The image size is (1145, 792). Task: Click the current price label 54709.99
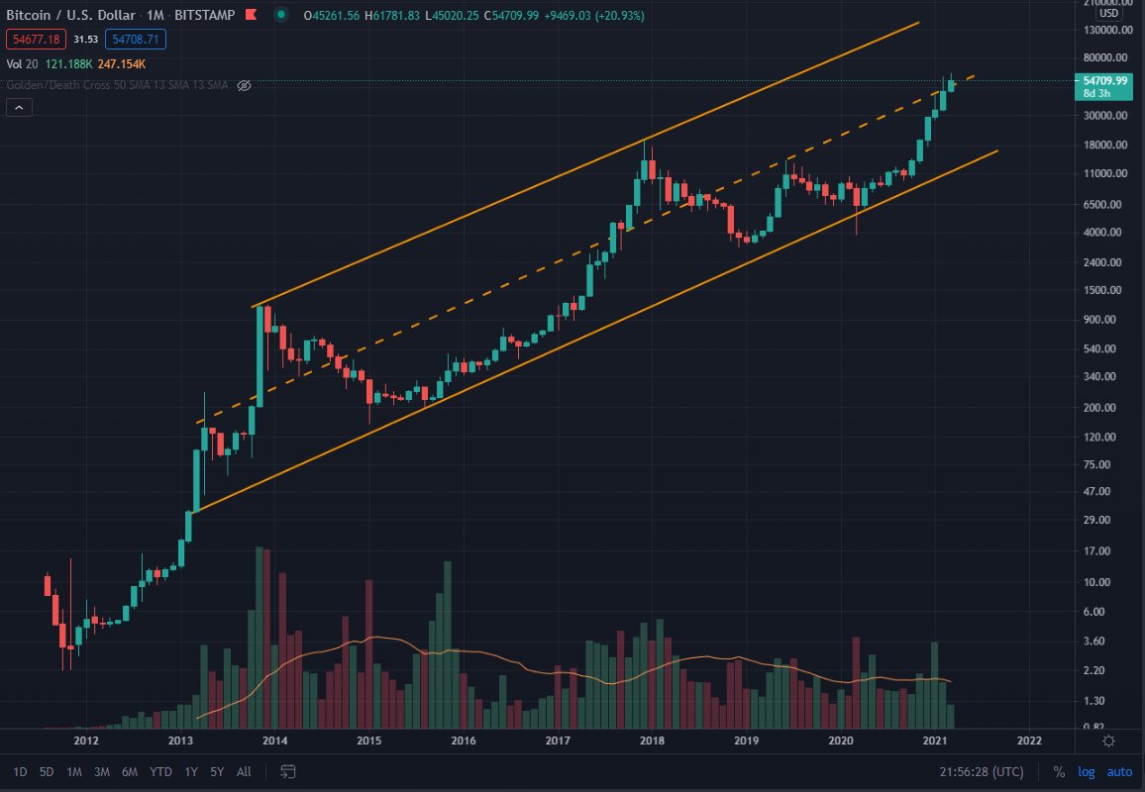click(x=1104, y=80)
